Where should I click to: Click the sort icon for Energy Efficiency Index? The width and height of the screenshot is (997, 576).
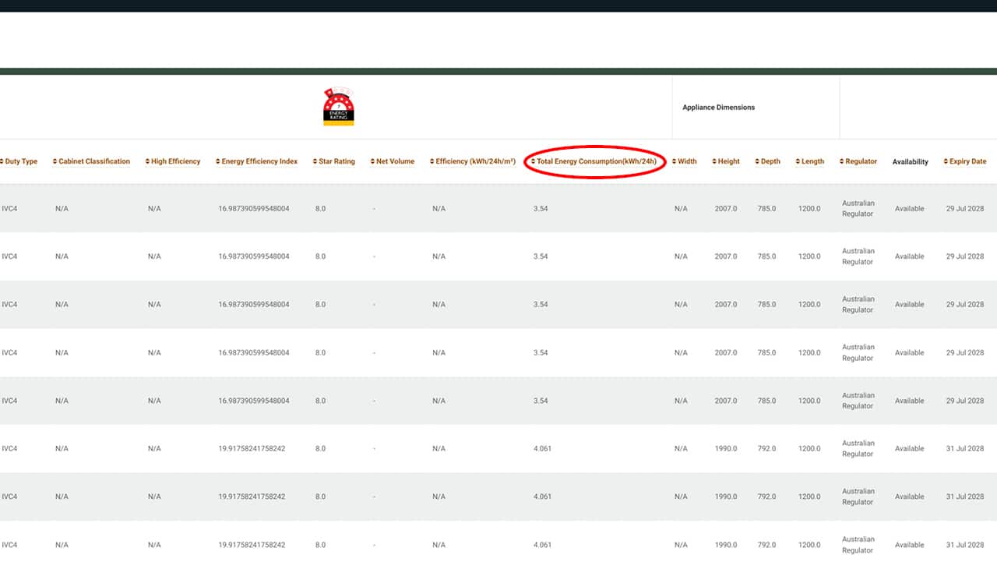point(218,162)
